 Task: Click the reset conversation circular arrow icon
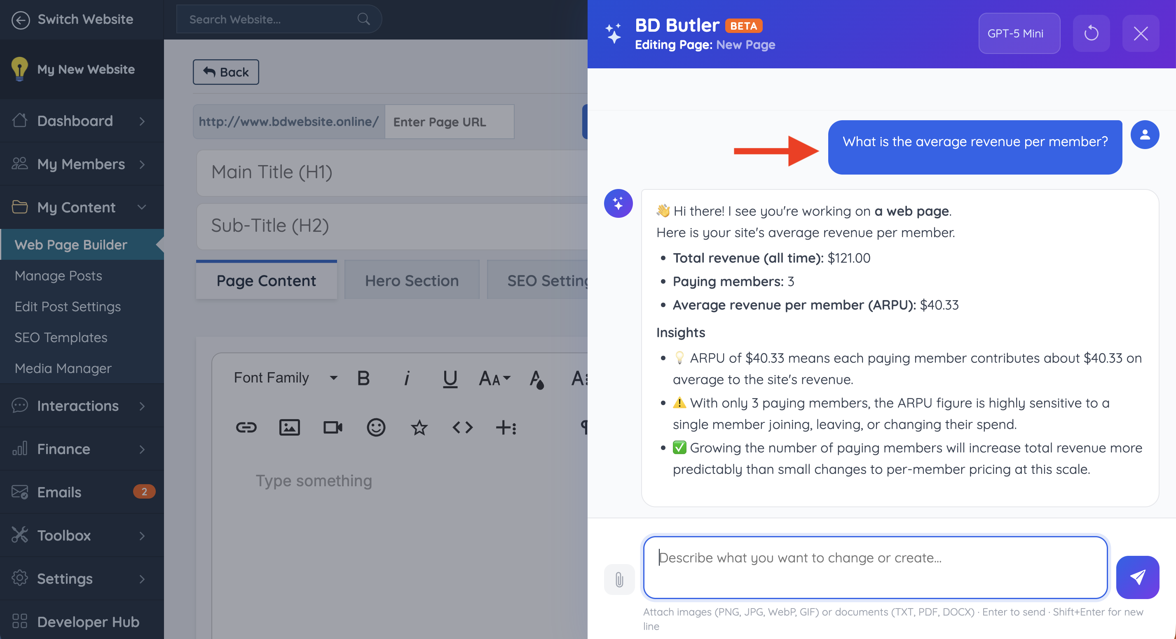click(x=1091, y=33)
